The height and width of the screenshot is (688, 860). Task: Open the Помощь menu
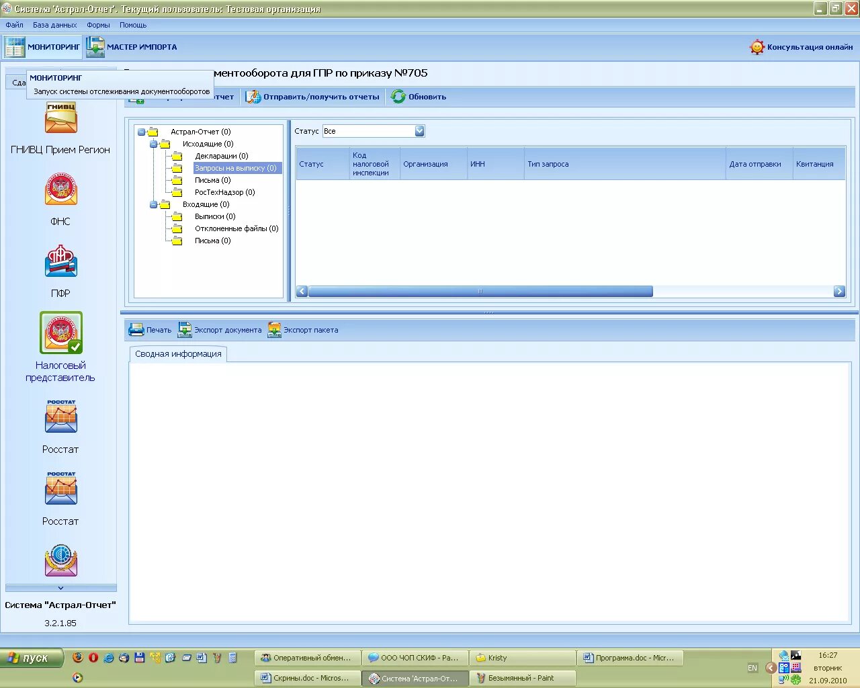click(133, 25)
